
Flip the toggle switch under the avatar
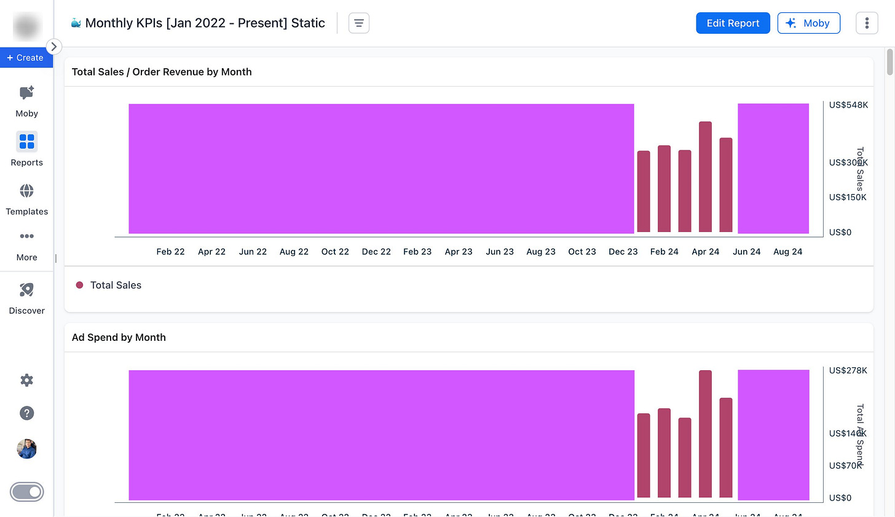coord(26,492)
